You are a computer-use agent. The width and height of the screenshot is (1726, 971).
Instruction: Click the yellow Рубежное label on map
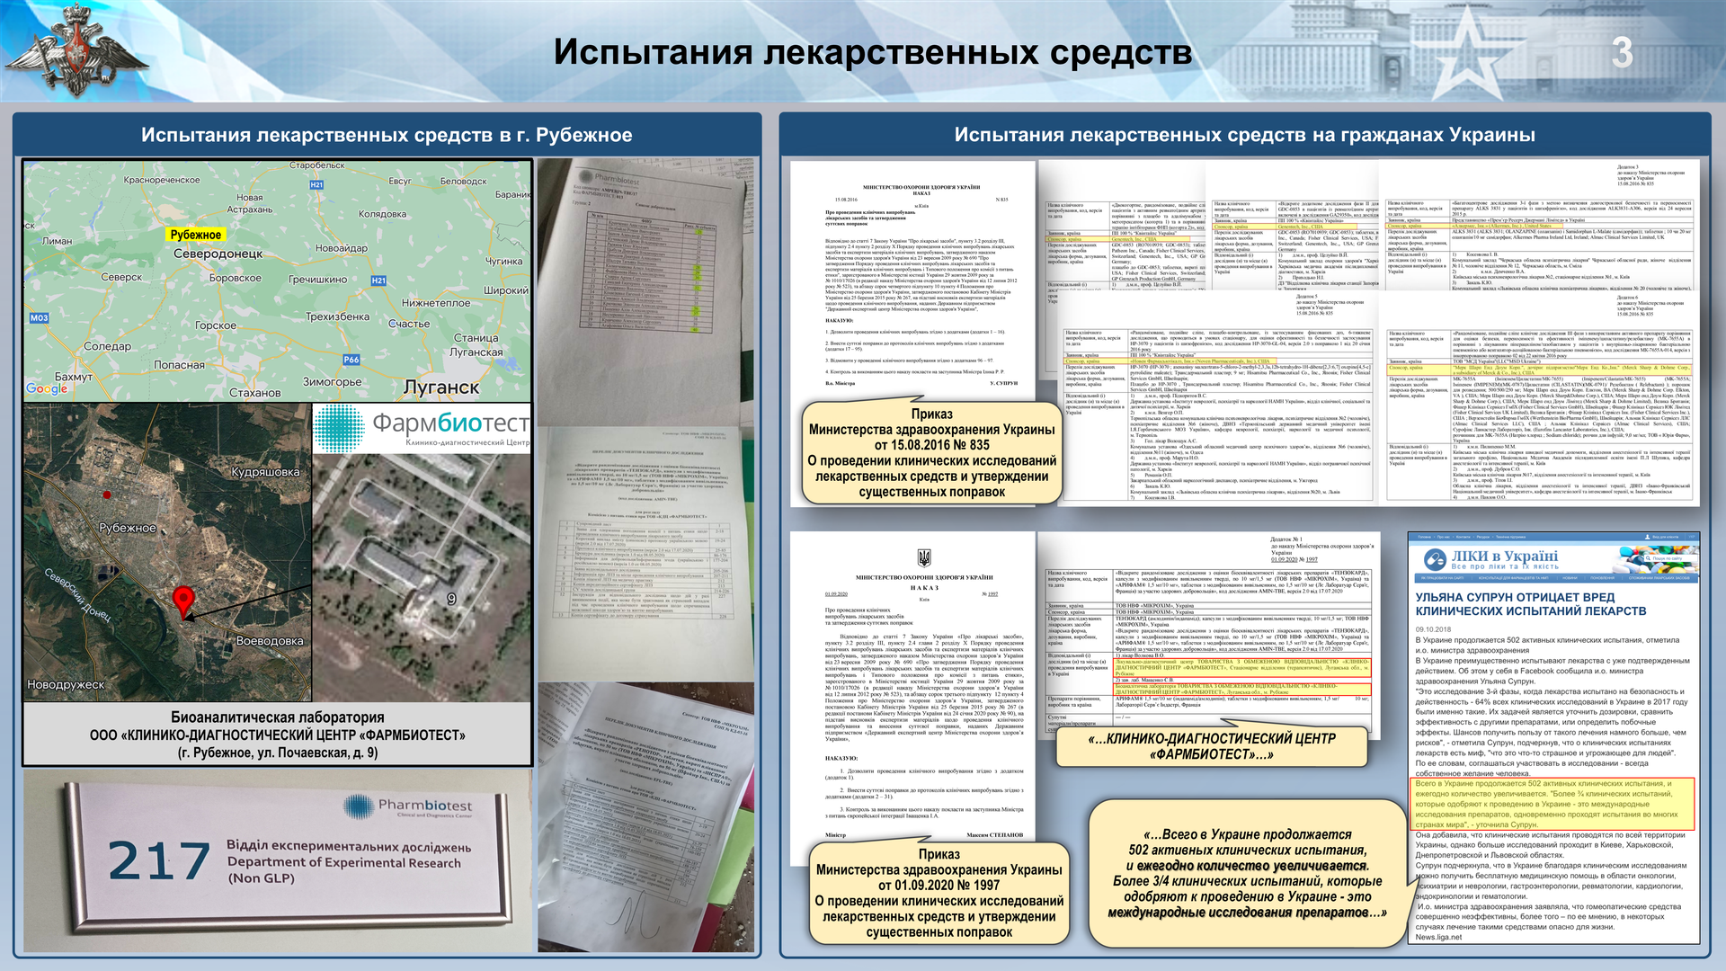pos(196,235)
